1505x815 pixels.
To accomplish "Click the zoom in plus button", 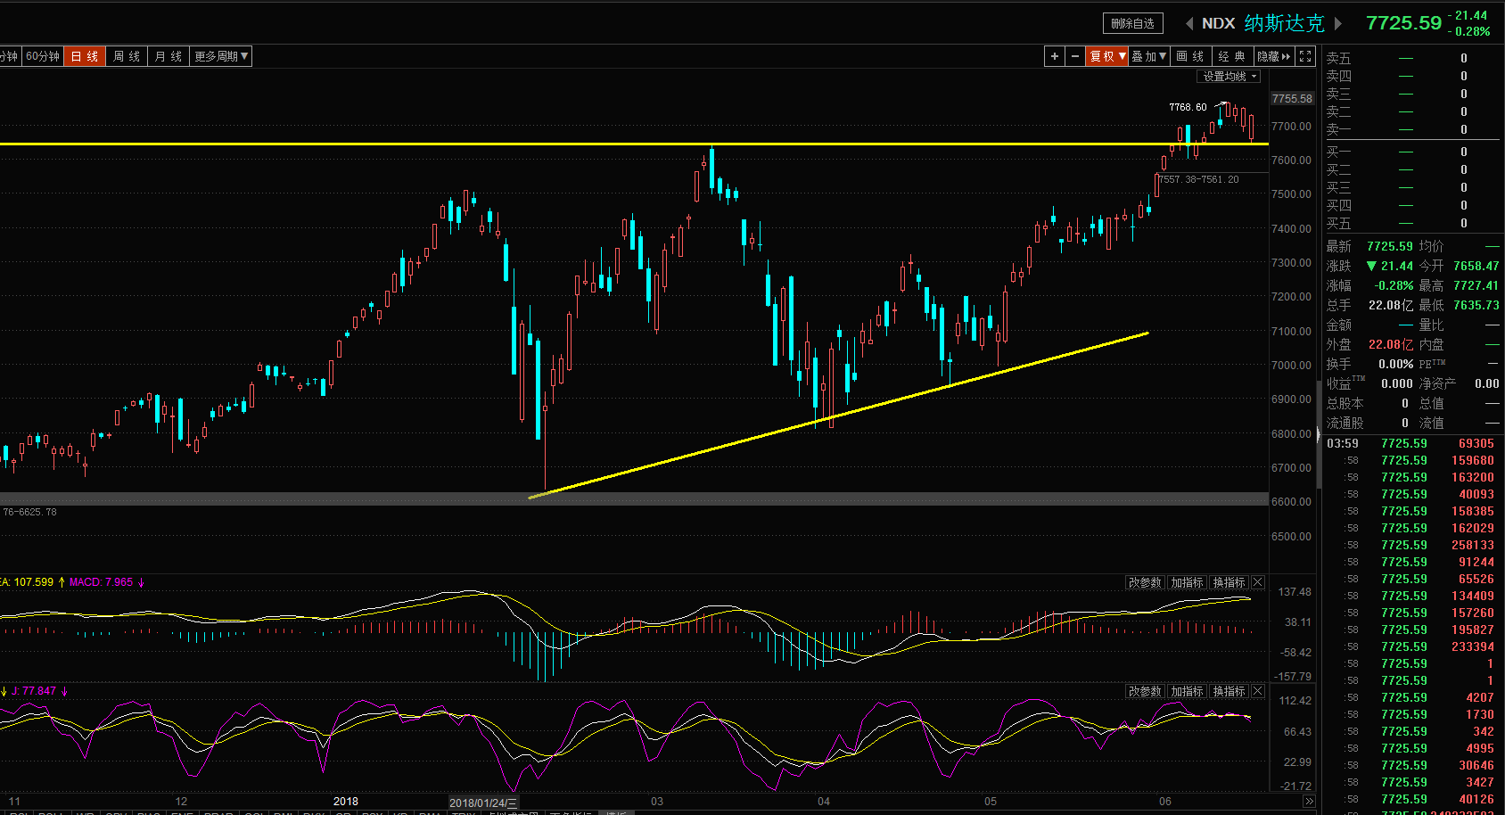I will pyautogui.click(x=1055, y=56).
